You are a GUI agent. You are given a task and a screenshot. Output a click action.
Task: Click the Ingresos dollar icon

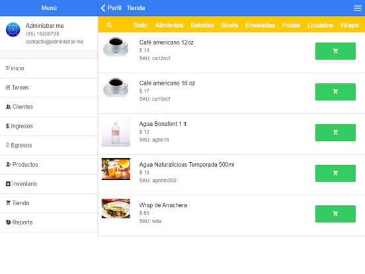coord(7,126)
